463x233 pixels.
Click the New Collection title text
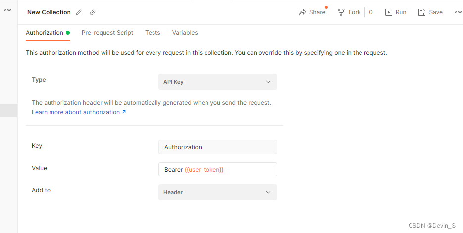(49, 12)
